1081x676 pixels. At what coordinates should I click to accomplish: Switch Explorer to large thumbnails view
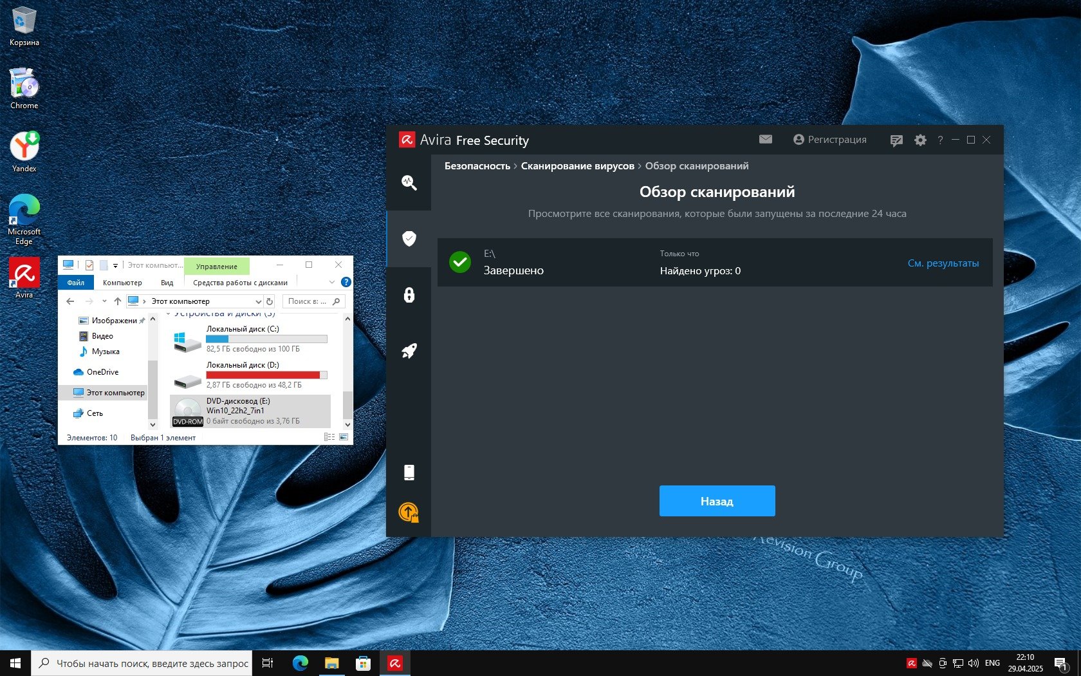pyautogui.click(x=344, y=437)
